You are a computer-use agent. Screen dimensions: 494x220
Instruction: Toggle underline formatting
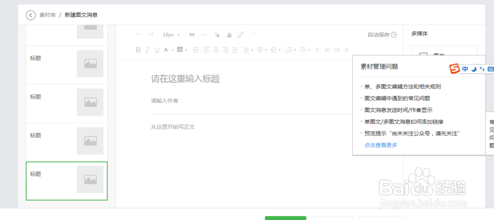point(157,50)
